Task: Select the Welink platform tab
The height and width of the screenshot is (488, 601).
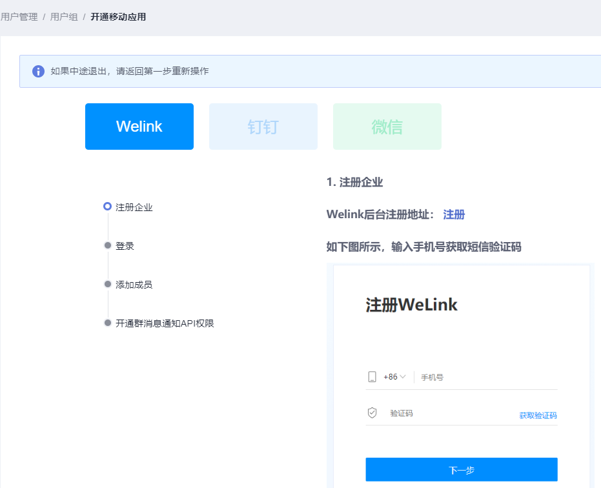Action: (139, 127)
